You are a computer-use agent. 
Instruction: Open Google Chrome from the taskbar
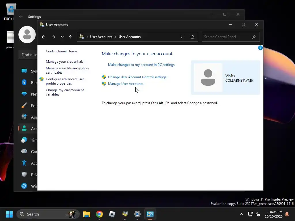[x=99, y=214]
